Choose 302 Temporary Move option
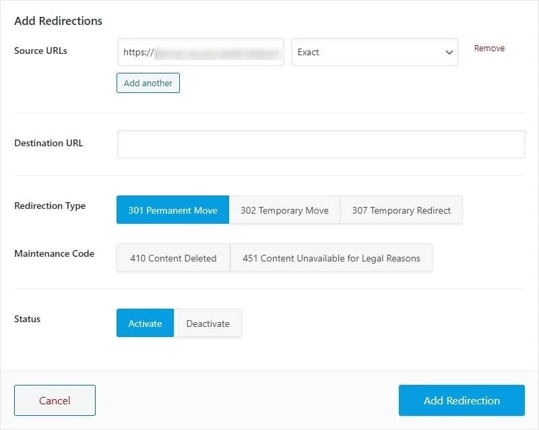 (284, 210)
